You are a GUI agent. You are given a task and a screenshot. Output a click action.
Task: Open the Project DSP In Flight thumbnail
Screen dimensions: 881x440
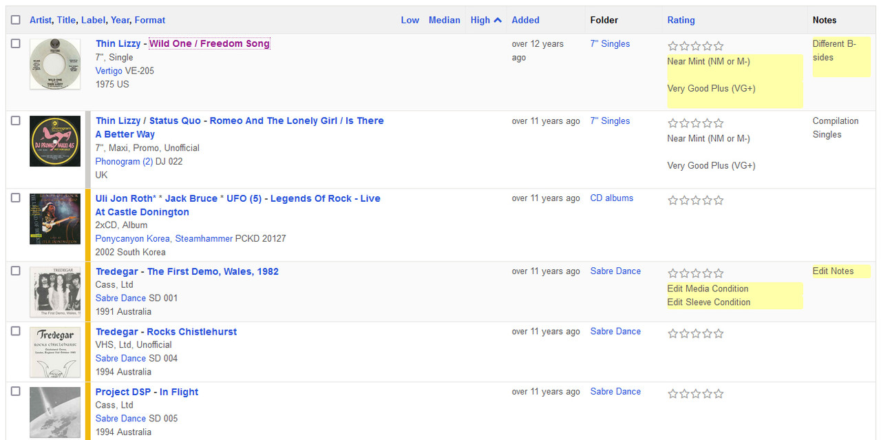pos(55,412)
